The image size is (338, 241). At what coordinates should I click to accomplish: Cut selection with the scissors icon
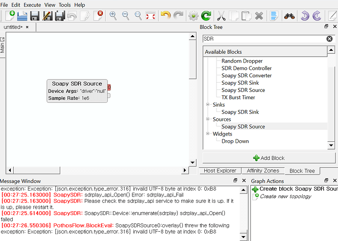221,16
